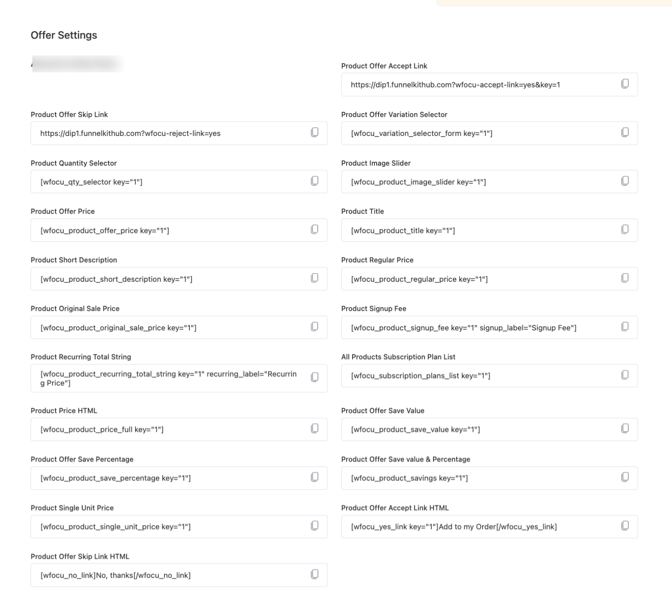Copy the Product Offer Price shortcode
Screen dimensions: 672x604
click(x=314, y=229)
